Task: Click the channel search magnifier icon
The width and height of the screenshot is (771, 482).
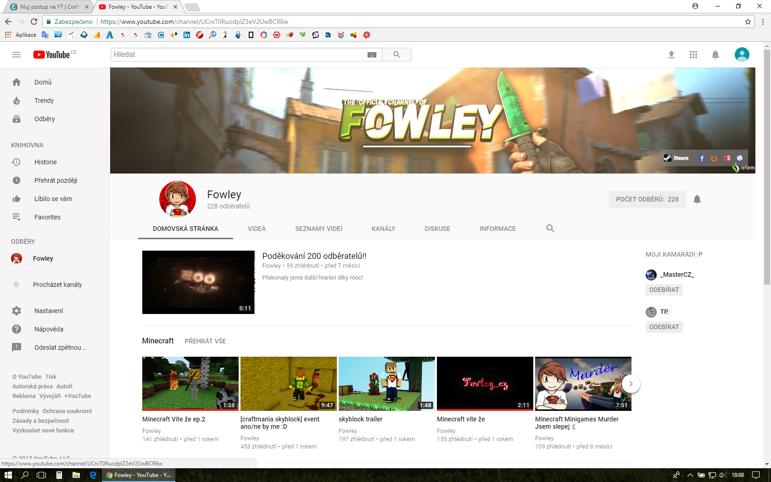Action: 550,229
